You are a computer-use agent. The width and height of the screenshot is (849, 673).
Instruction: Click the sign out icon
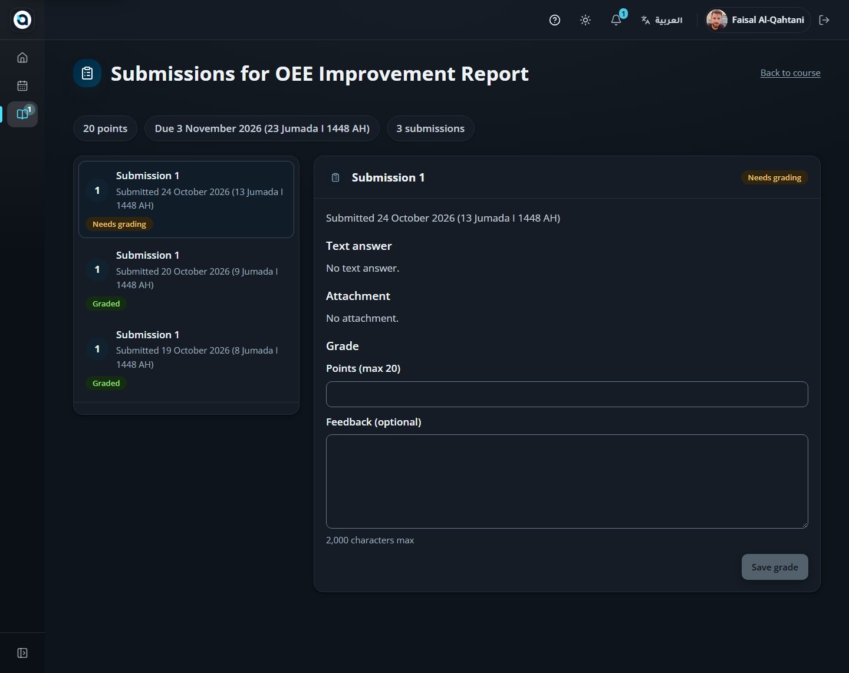coord(824,20)
